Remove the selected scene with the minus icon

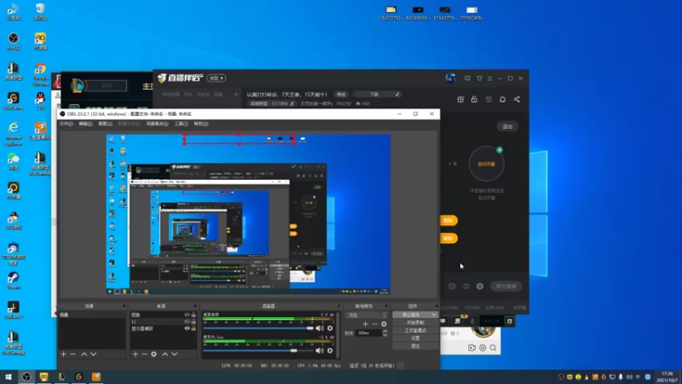pos(73,354)
